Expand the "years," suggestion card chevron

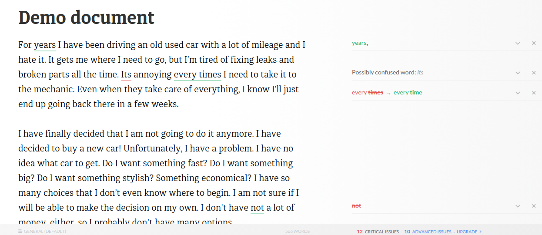tap(518, 43)
